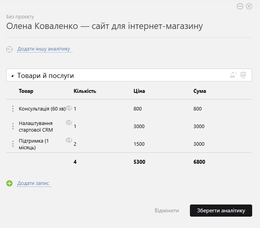The height and width of the screenshot is (228, 260).
Task: Click drag handle of Підтримка (1 місяць) row
Action: click(13, 144)
